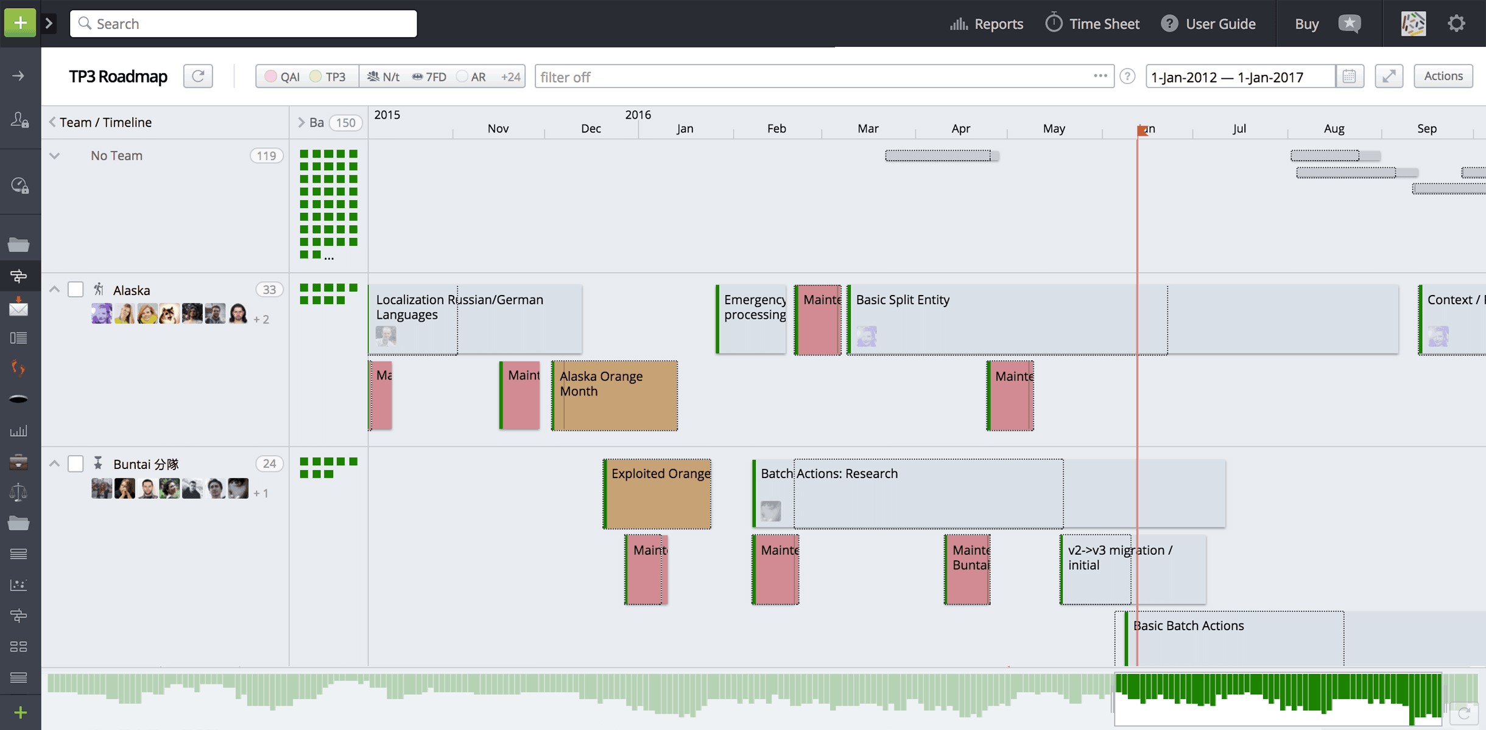This screenshot has height=730, width=1486.
Task: Open the orange footprints view
Action: [x=19, y=368]
